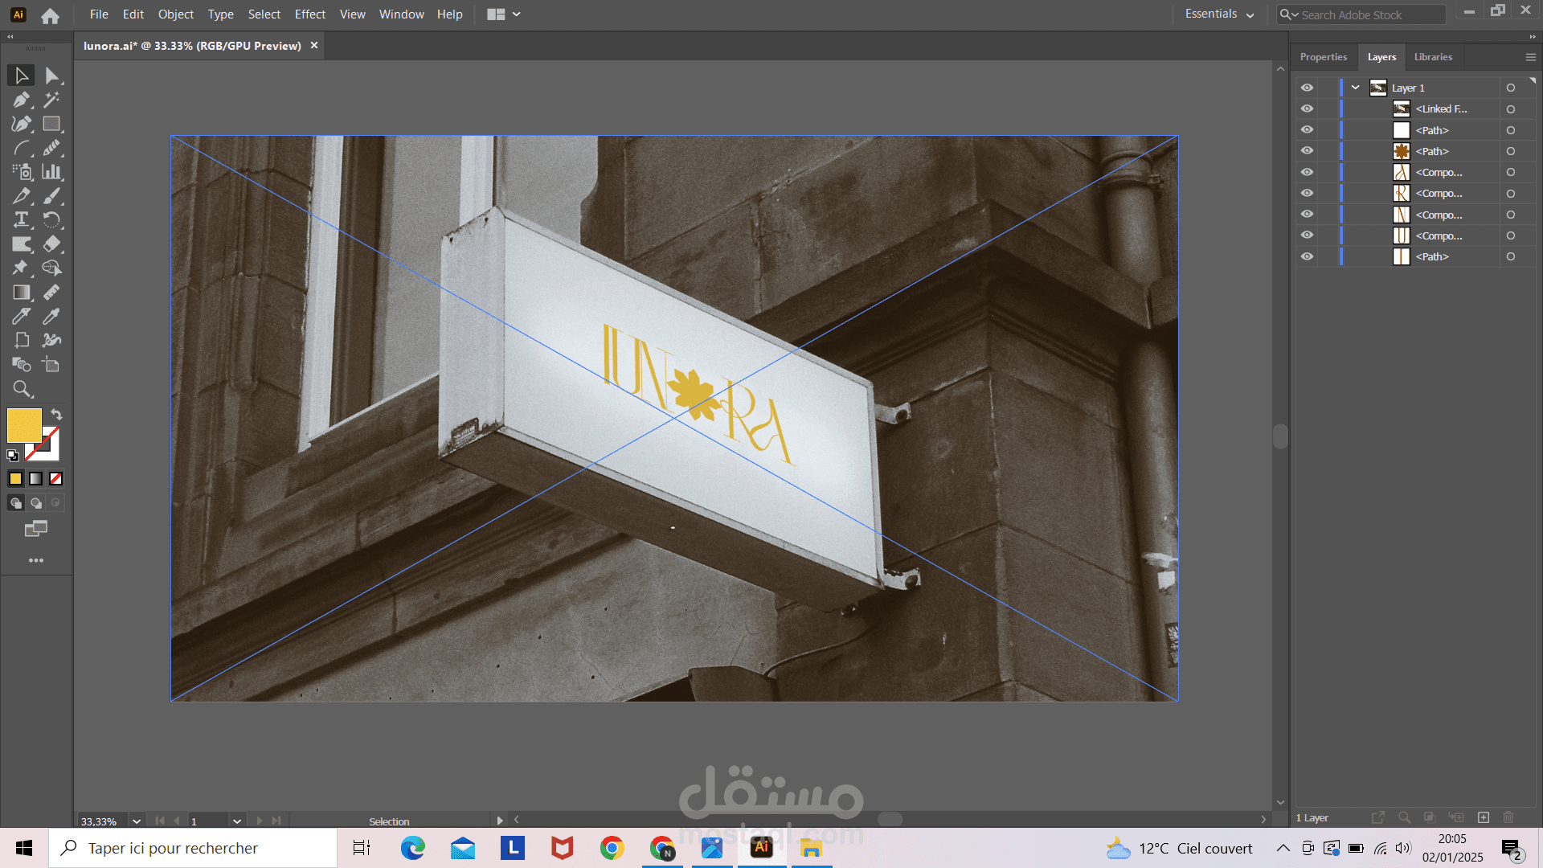
Task: Open the zoom level dropdown
Action: (137, 821)
